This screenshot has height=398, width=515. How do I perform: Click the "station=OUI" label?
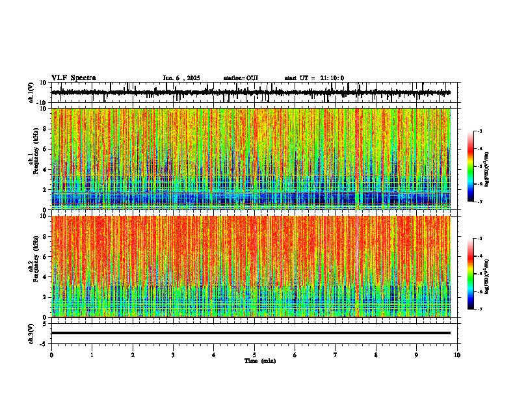(241, 78)
